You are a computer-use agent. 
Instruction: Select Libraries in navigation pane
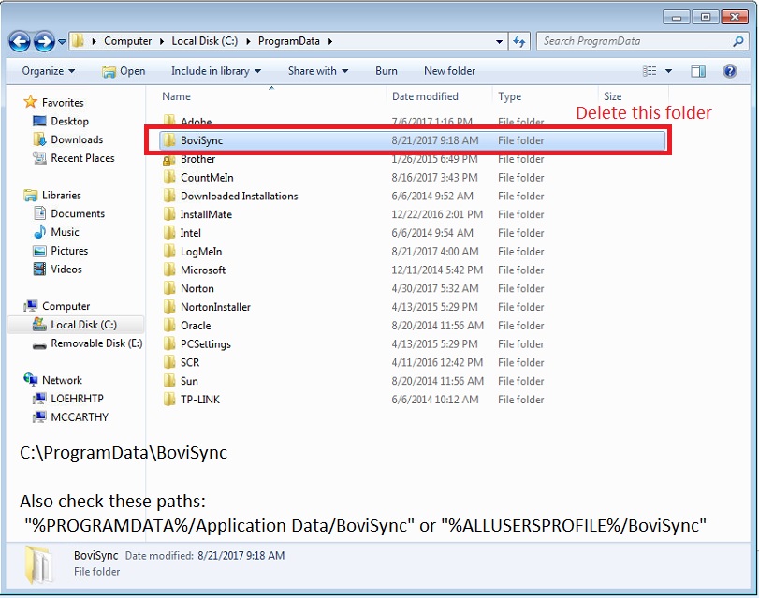(62, 196)
